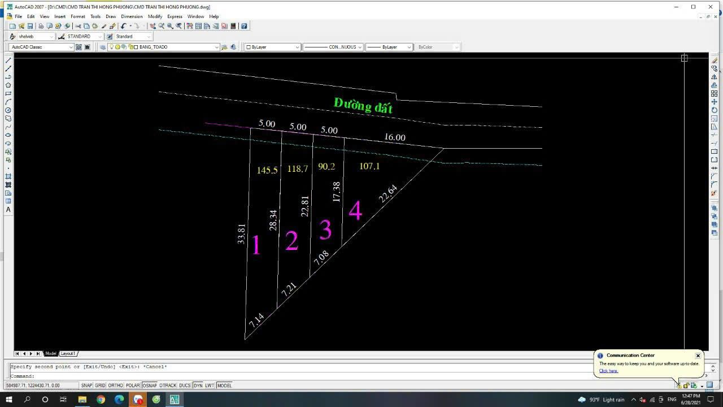The height and width of the screenshot is (407, 723).
Task: Open the ByLayer color control
Action: pos(298,47)
